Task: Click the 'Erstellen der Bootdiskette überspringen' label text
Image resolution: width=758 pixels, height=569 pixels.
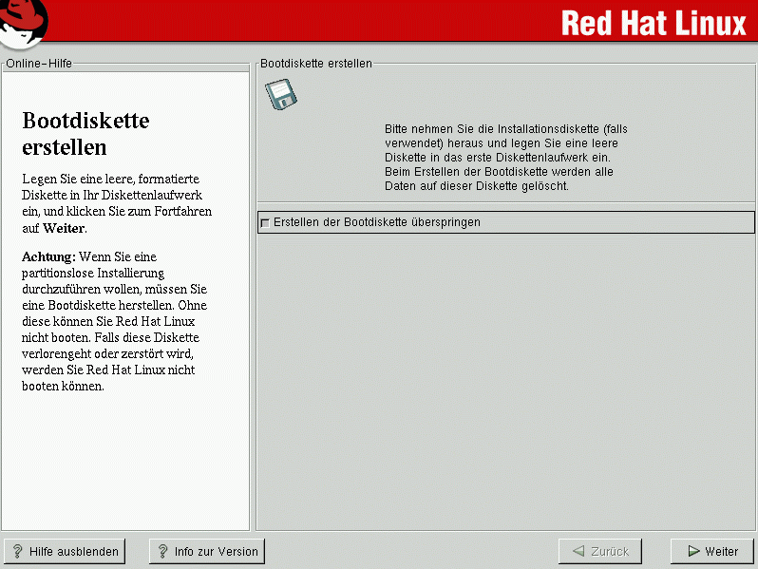Action: click(x=376, y=222)
